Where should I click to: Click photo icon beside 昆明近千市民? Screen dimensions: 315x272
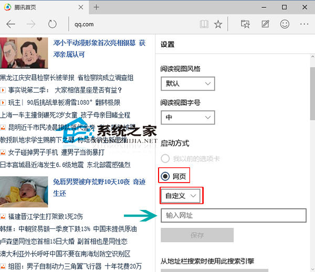coord(3,128)
